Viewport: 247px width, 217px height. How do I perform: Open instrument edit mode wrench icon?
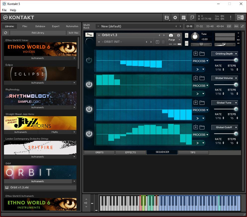click(89, 35)
